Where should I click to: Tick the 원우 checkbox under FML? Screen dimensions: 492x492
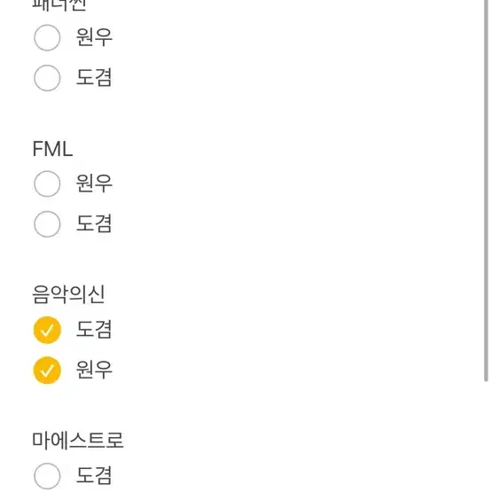coord(47,184)
